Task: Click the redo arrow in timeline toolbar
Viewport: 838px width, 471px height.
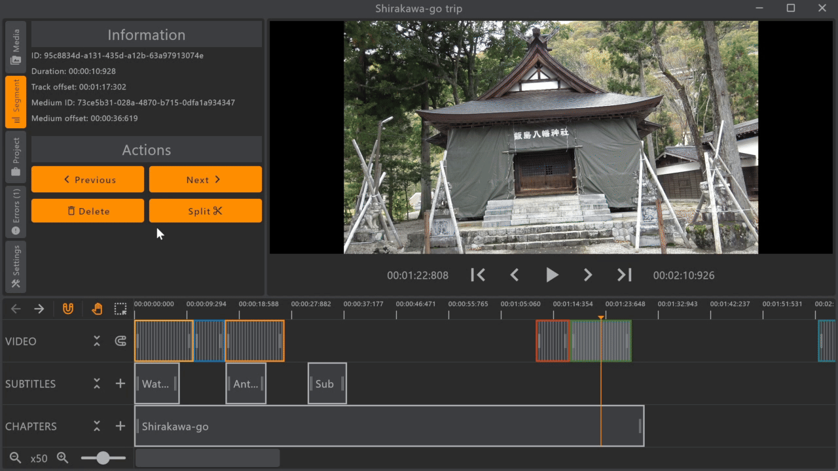Action: coord(39,309)
